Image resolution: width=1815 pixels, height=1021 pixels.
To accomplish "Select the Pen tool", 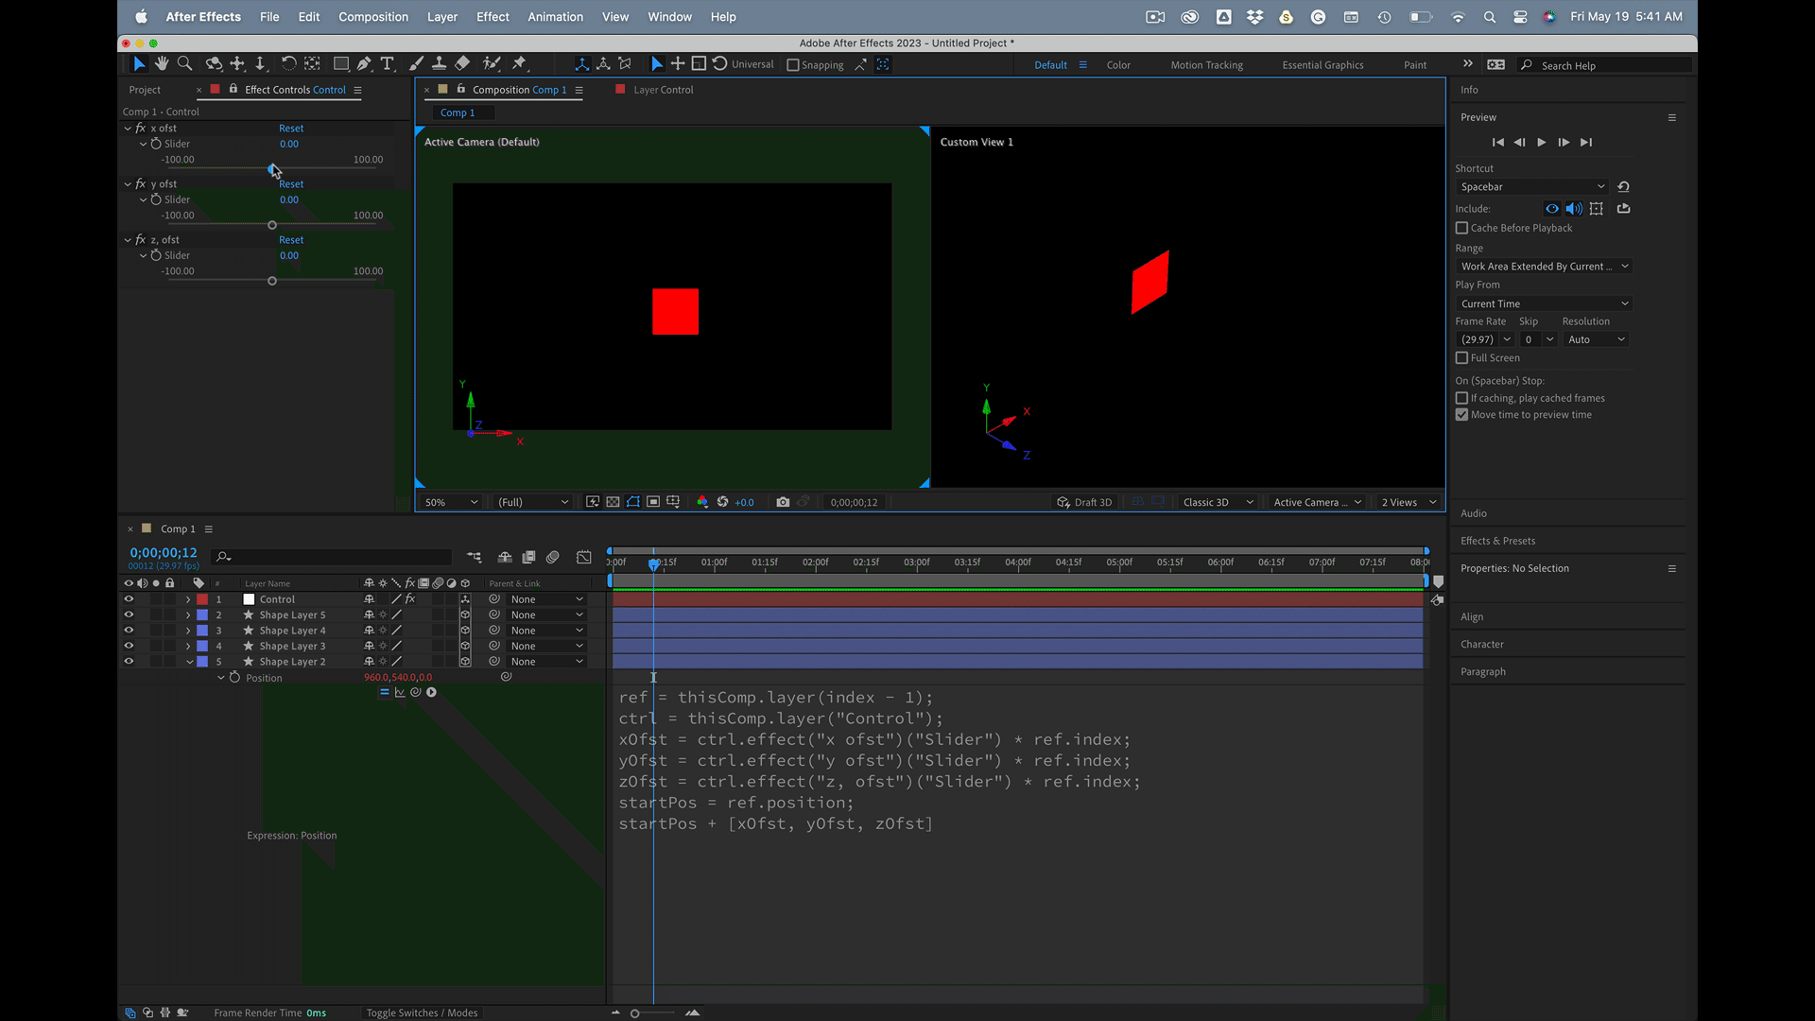I will click(x=364, y=63).
